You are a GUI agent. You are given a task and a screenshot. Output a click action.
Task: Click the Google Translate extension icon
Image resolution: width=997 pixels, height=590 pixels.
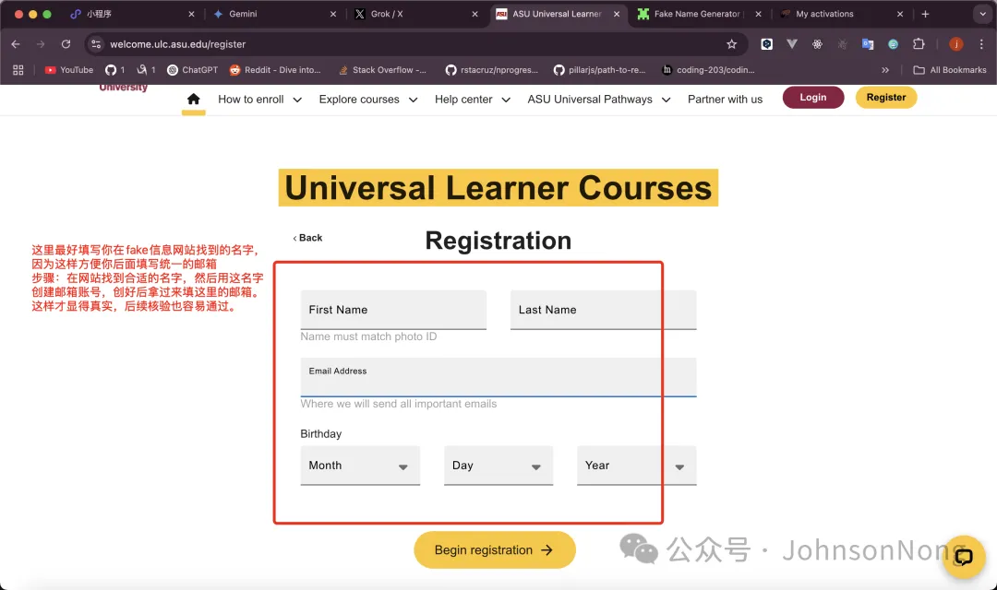coord(867,44)
